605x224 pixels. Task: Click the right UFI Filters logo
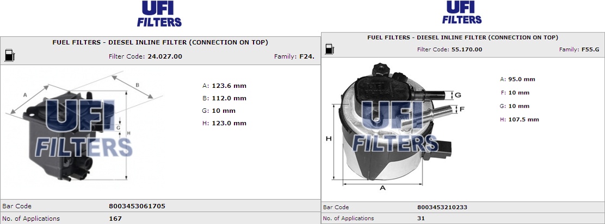point(462,12)
